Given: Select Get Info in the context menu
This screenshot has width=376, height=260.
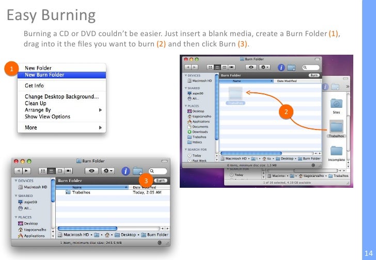Looking at the screenshot, I should 34,86.
